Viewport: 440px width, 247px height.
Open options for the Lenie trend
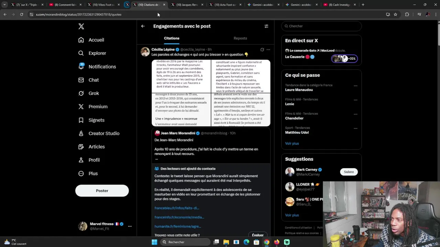[x=355, y=100]
